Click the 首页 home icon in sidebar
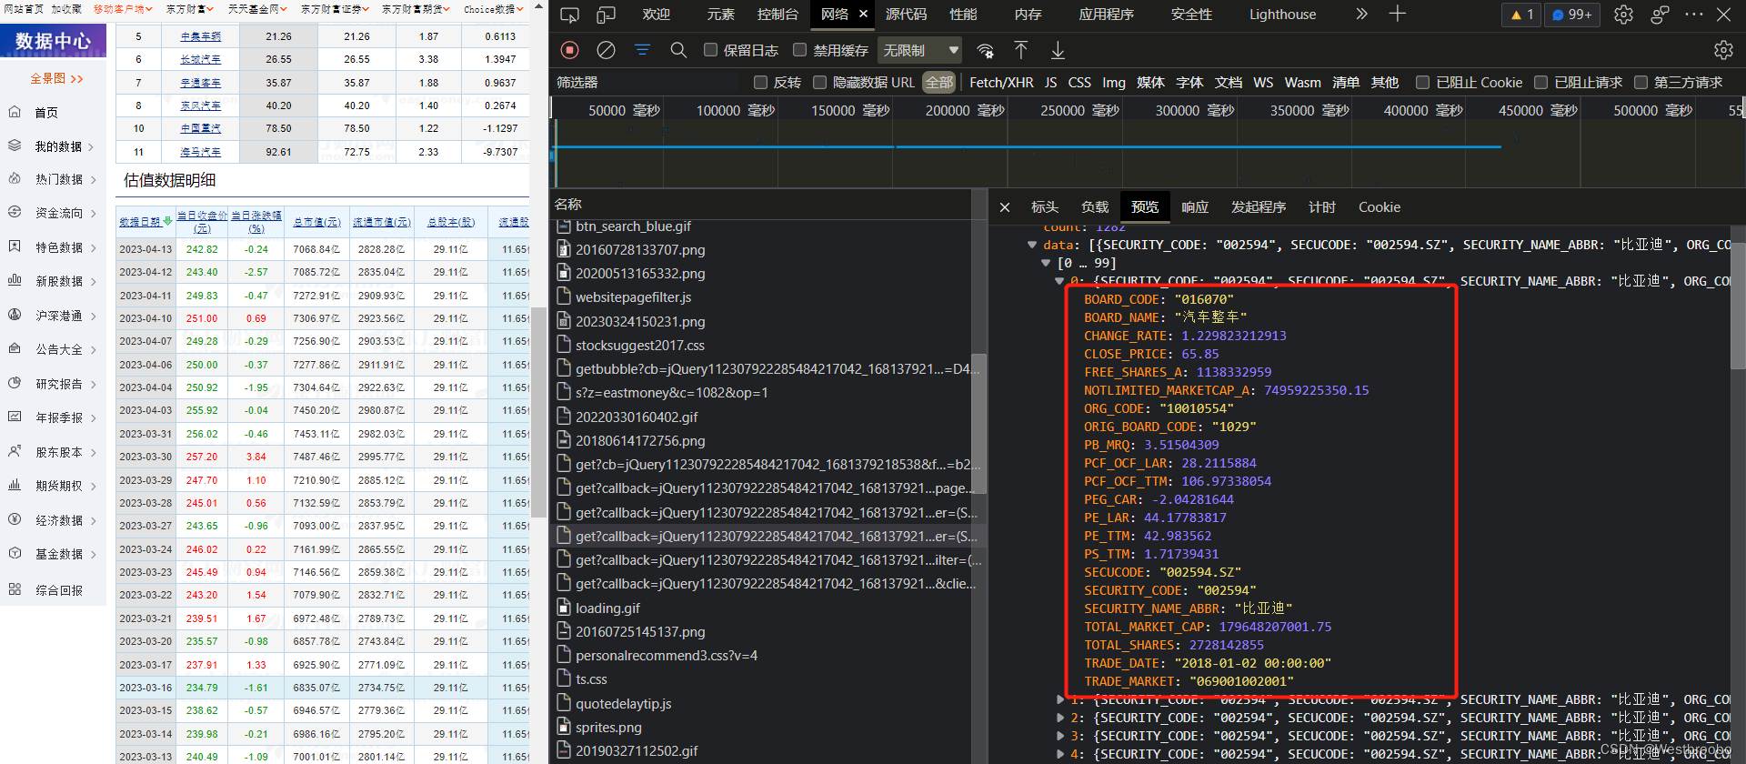 15,112
